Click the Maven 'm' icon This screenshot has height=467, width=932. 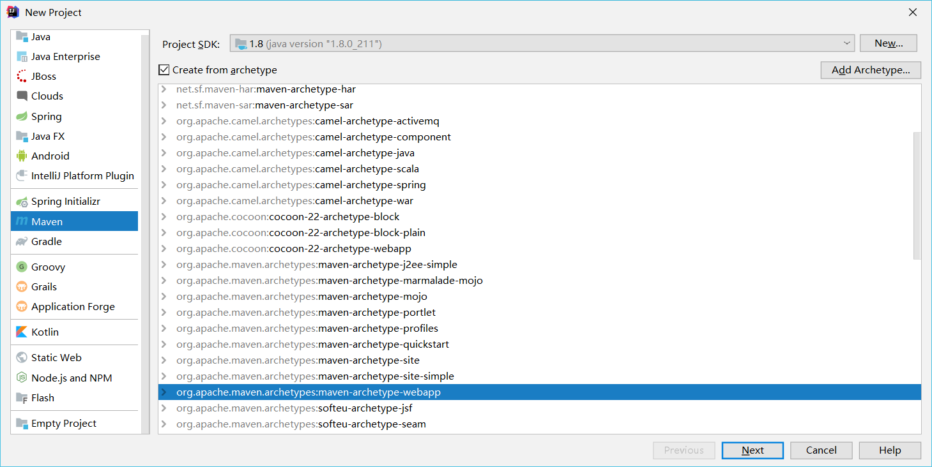(22, 221)
